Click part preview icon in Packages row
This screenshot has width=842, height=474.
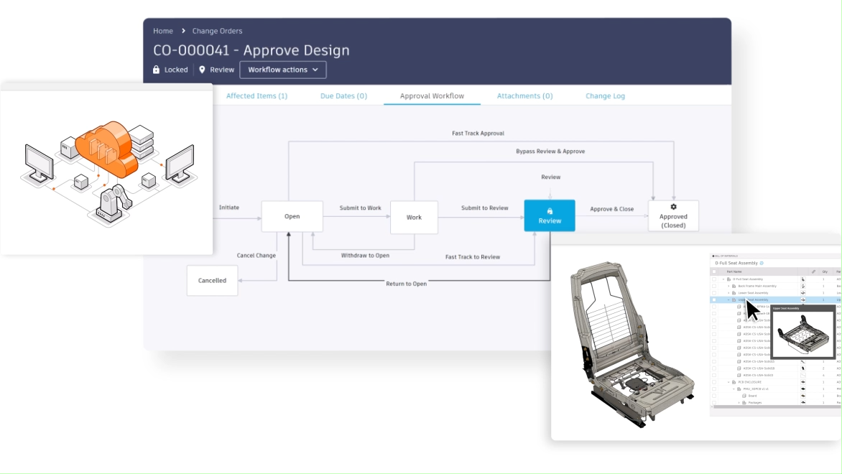803,403
